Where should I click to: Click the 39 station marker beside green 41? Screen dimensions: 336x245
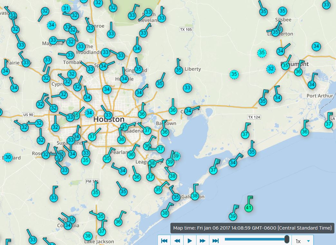pos(233,216)
